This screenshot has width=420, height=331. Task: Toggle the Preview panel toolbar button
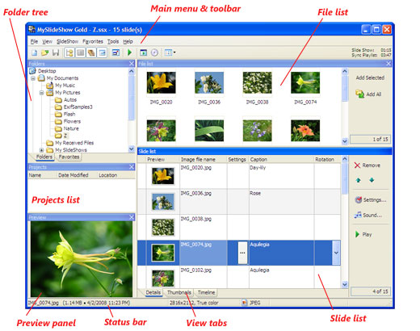point(103,52)
